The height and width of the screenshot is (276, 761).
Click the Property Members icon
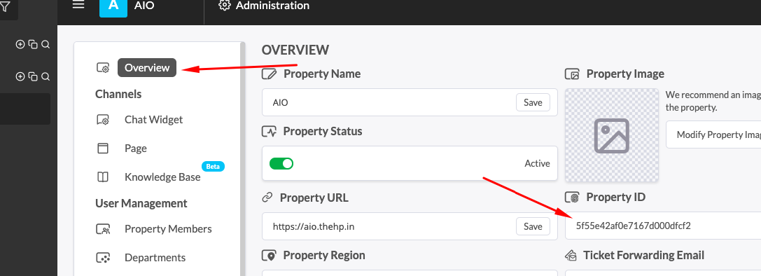click(x=103, y=229)
